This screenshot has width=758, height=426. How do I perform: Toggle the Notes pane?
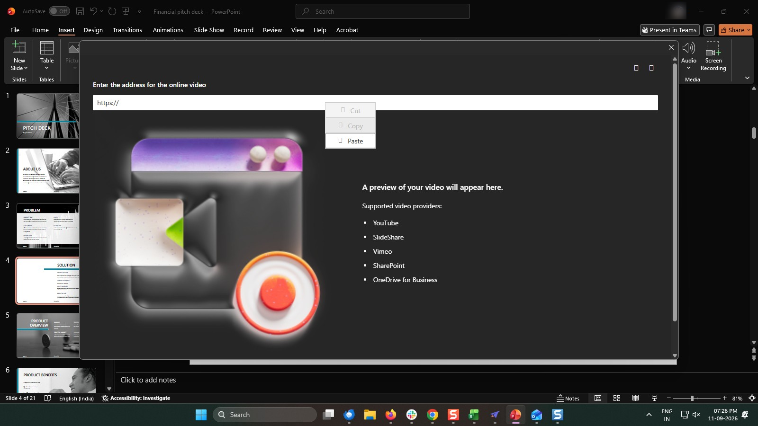[x=568, y=398]
